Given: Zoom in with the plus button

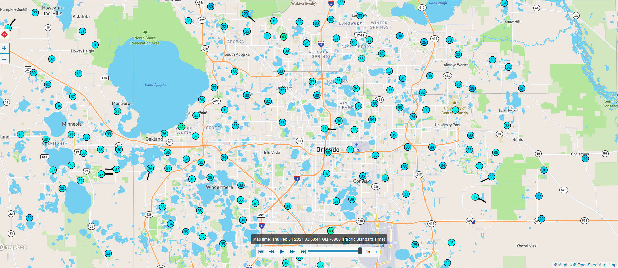Looking at the screenshot, I should [x=4, y=48].
